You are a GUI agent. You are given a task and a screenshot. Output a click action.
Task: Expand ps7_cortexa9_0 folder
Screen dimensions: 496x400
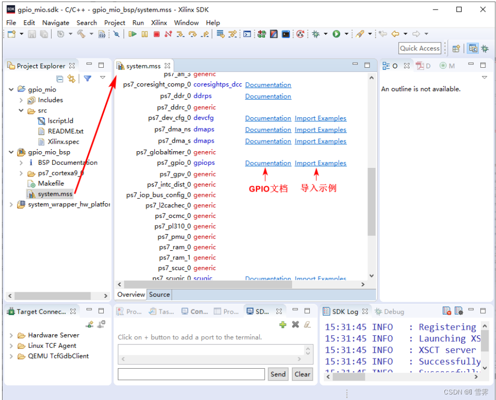[21, 173]
